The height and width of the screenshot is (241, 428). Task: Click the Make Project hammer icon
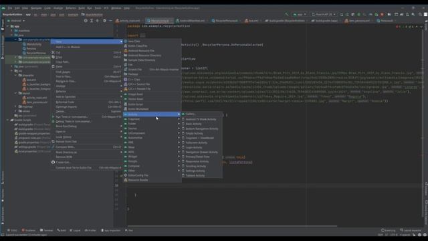286,14
